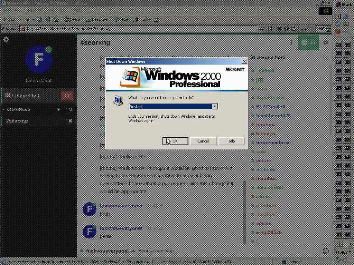Open the Forward history dropdown arrow
The width and height of the screenshot is (354, 265).
click(x=33, y=20)
